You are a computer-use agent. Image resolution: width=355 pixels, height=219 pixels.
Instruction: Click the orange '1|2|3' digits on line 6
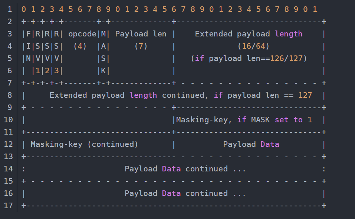coord(47,71)
